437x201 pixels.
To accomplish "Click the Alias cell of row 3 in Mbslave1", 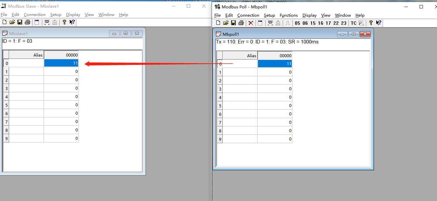I will tap(26, 88).
